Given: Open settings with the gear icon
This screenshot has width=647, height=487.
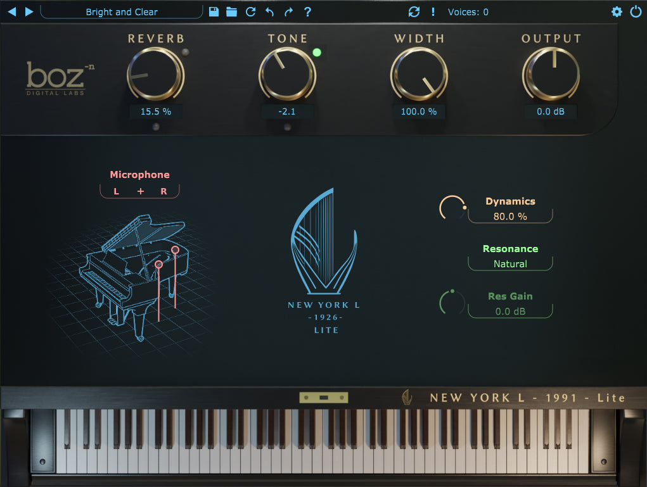Looking at the screenshot, I should click(x=617, y=11).
